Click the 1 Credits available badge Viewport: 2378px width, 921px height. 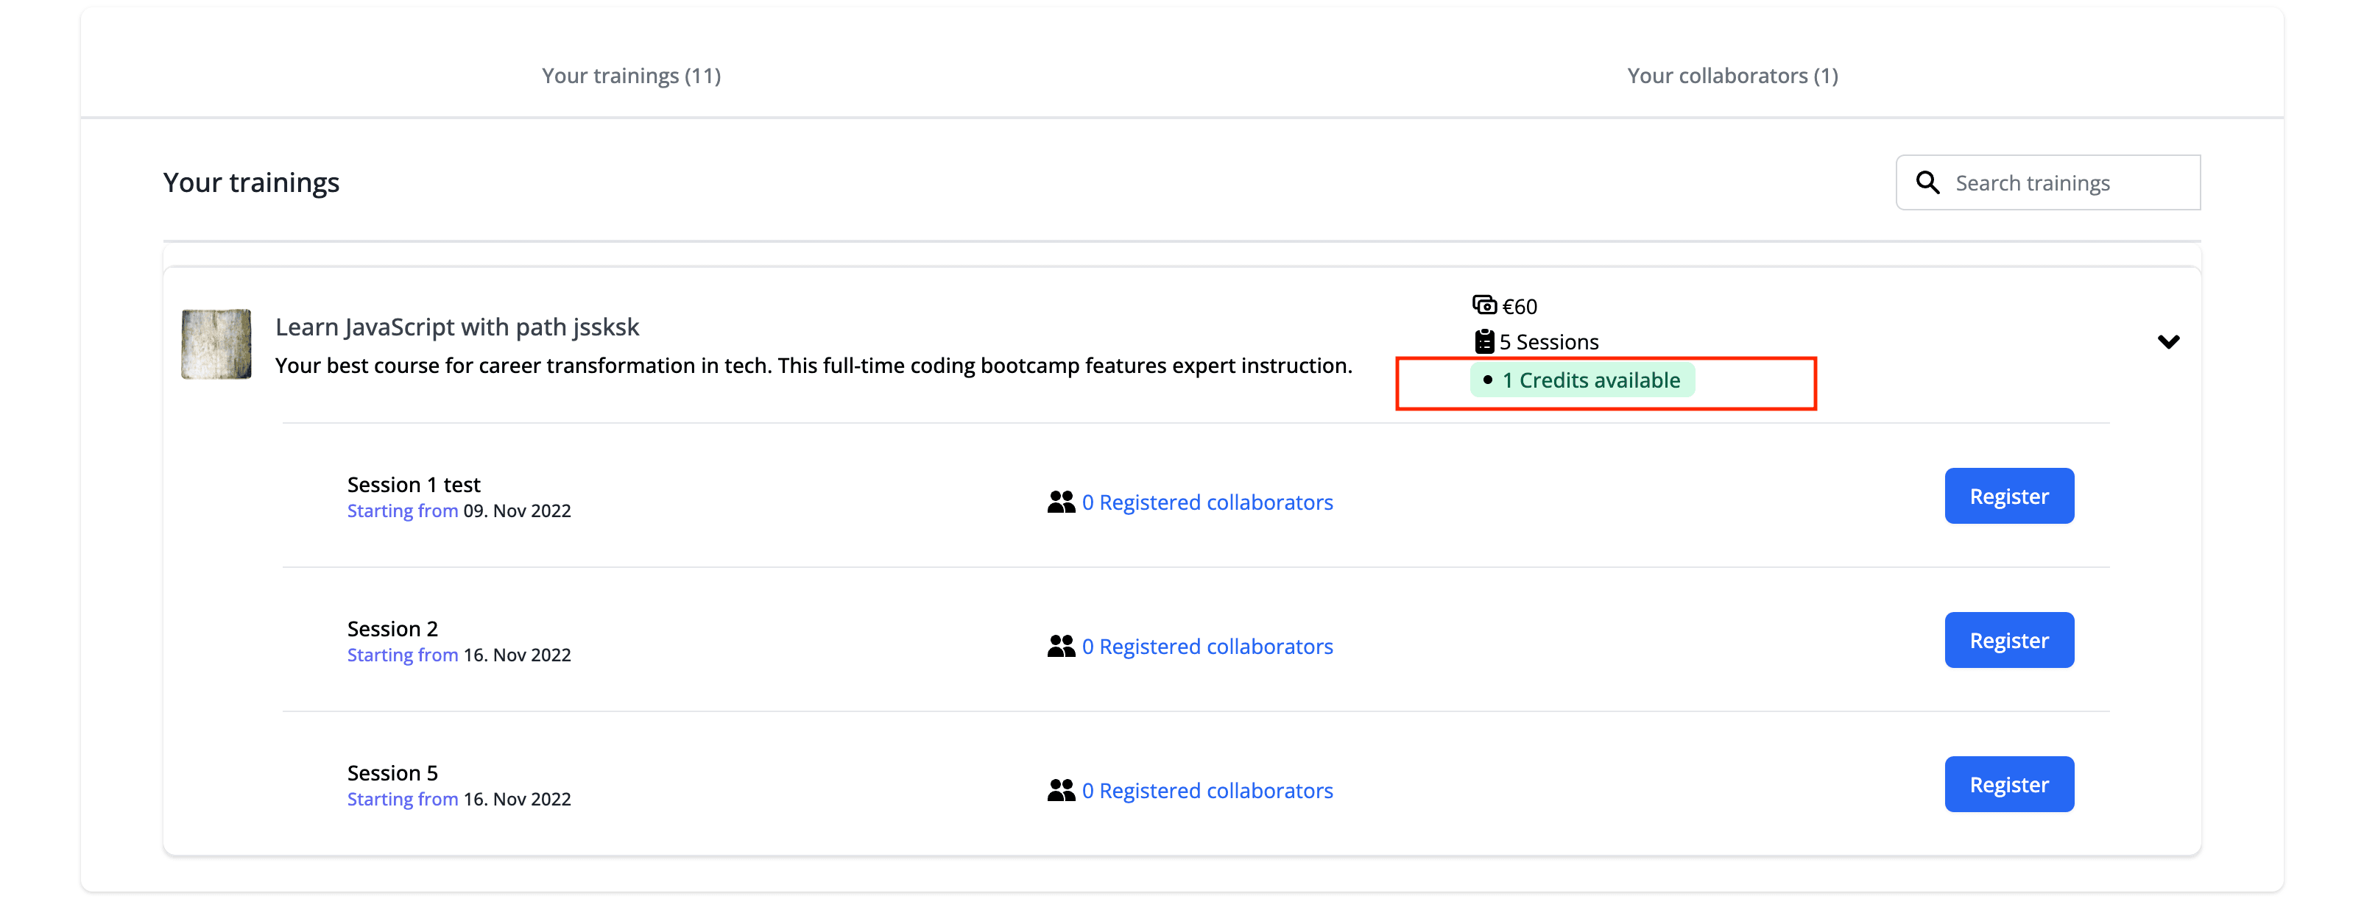point(1582,380)
